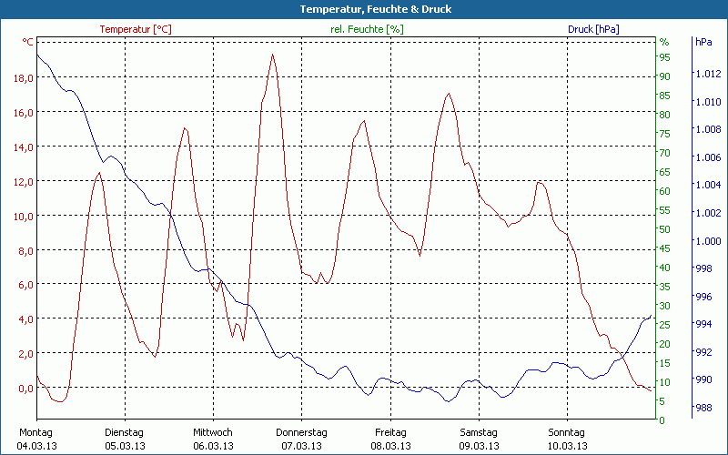This screenshot has height=455, width=728.
Task: Choose the Donnerstag 07.03.13 date label
Action: 301,439
